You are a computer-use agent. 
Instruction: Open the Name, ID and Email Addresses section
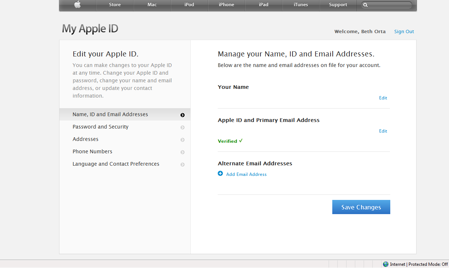click(110, 114)
